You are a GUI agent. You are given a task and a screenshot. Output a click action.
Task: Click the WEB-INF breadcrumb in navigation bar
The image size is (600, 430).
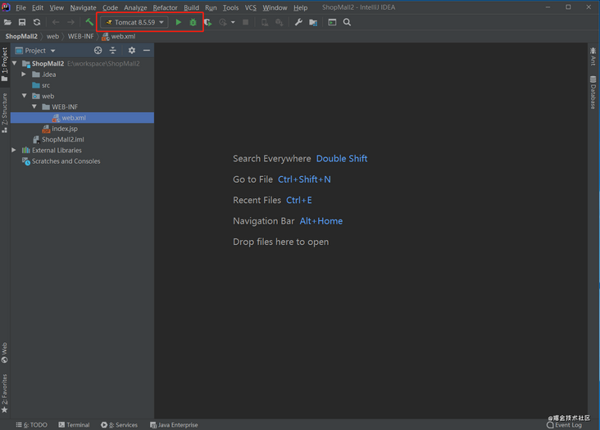[x=80, y=37]
